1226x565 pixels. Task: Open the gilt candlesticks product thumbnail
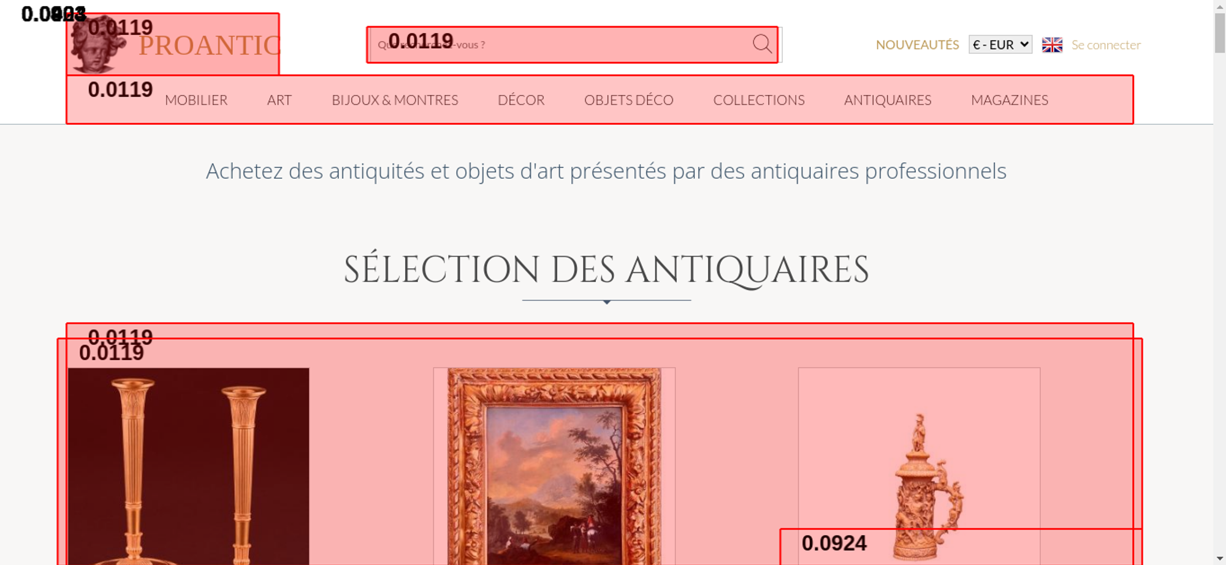coord(189,466)
